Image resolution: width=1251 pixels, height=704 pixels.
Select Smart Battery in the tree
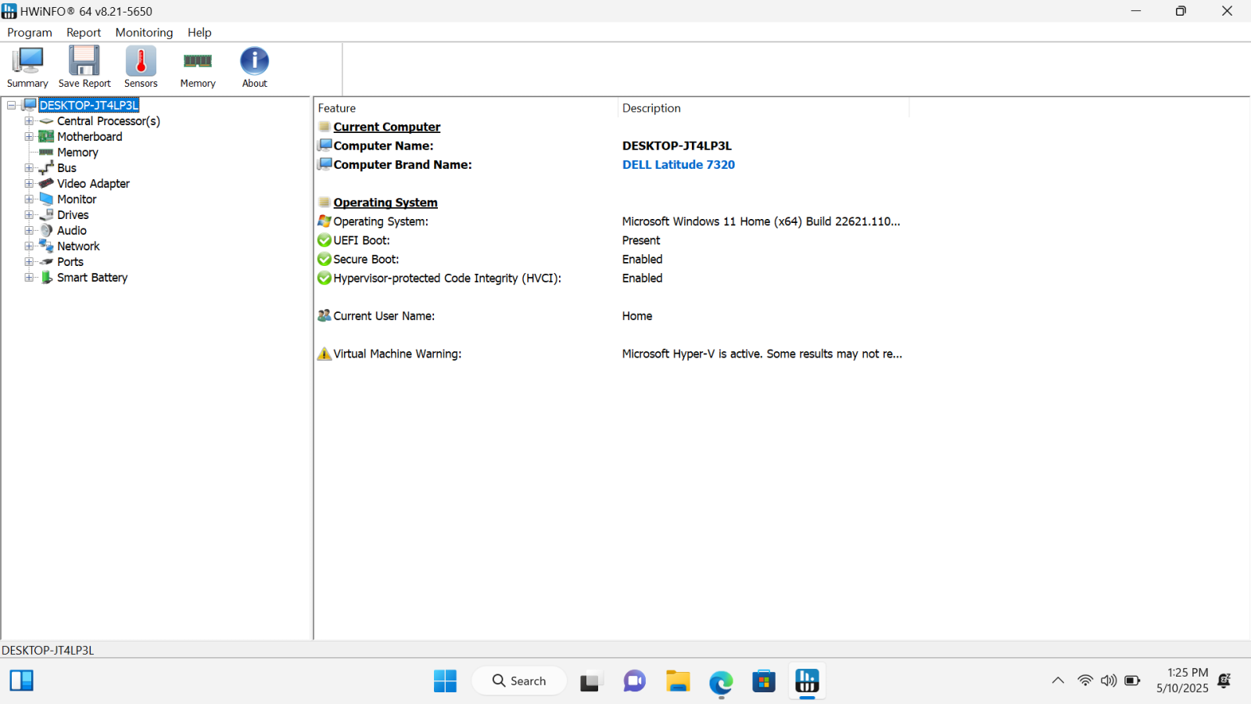[x=91, y=278]
